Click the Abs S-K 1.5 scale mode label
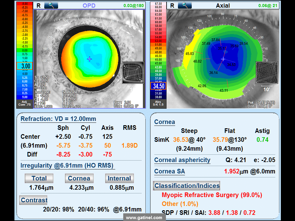This screenshot has width=295, height=221. pyautogui.click(x=158, y=103)
